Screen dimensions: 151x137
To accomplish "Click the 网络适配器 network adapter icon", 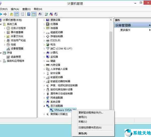I will tap(48, 98).
